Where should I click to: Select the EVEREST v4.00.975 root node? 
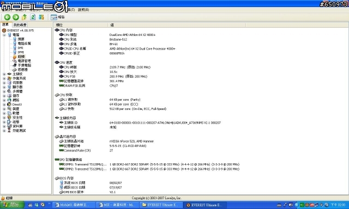tap(20, 30)
